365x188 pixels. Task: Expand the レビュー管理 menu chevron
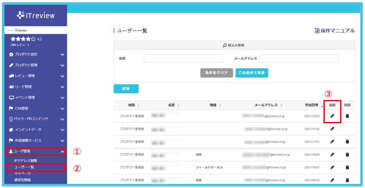click(63, 76)
